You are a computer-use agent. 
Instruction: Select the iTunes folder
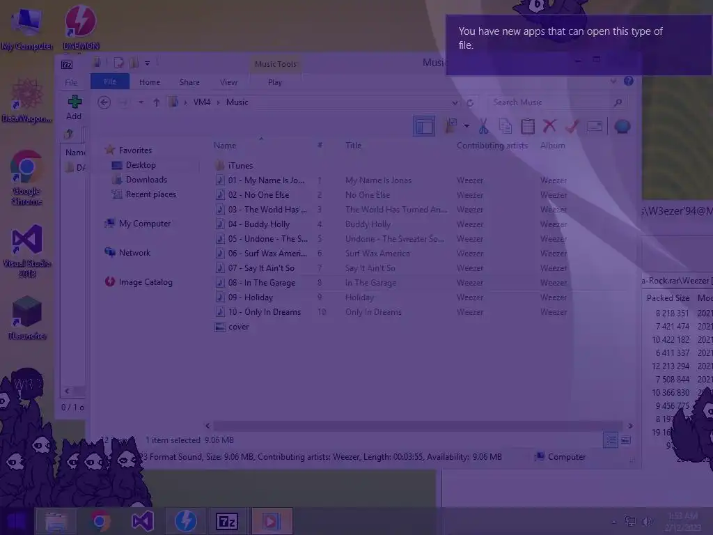pos(240,166)
